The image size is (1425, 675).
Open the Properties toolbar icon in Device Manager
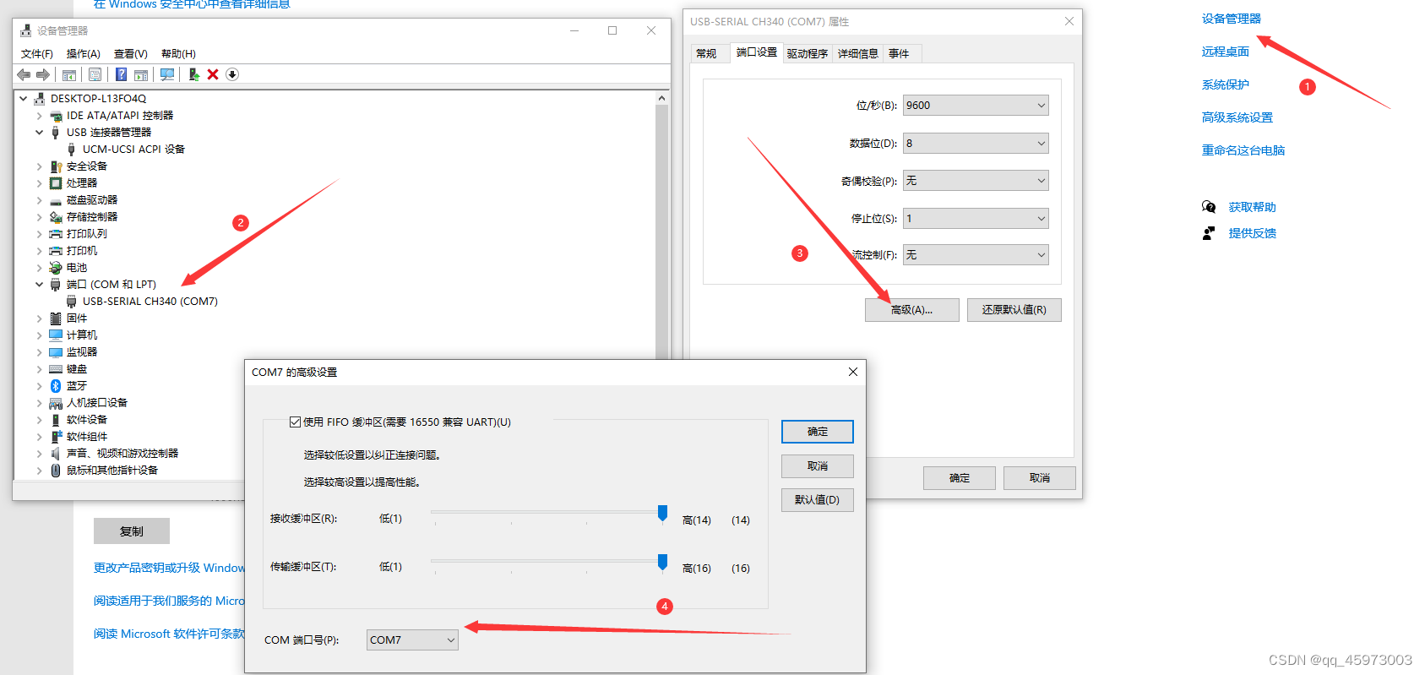pos(95,74)
